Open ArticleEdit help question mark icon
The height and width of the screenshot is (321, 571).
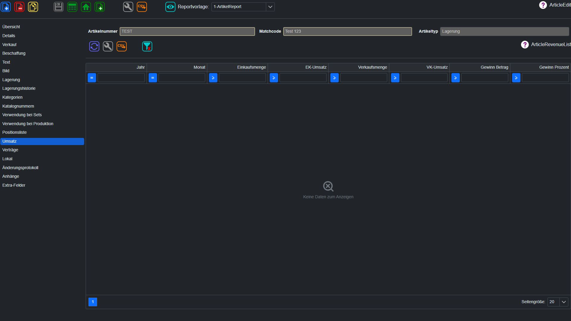coord(543,5)
